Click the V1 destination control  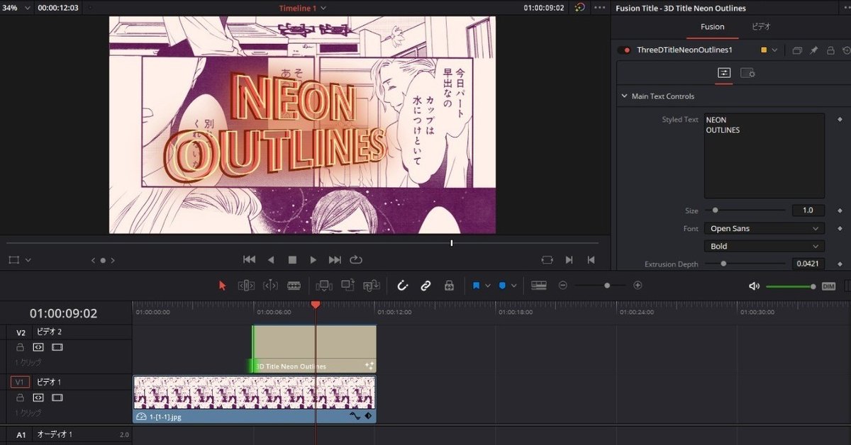click(21, 382)
